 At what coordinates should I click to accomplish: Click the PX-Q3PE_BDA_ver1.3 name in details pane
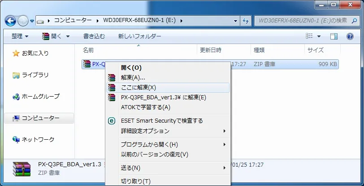69,164
